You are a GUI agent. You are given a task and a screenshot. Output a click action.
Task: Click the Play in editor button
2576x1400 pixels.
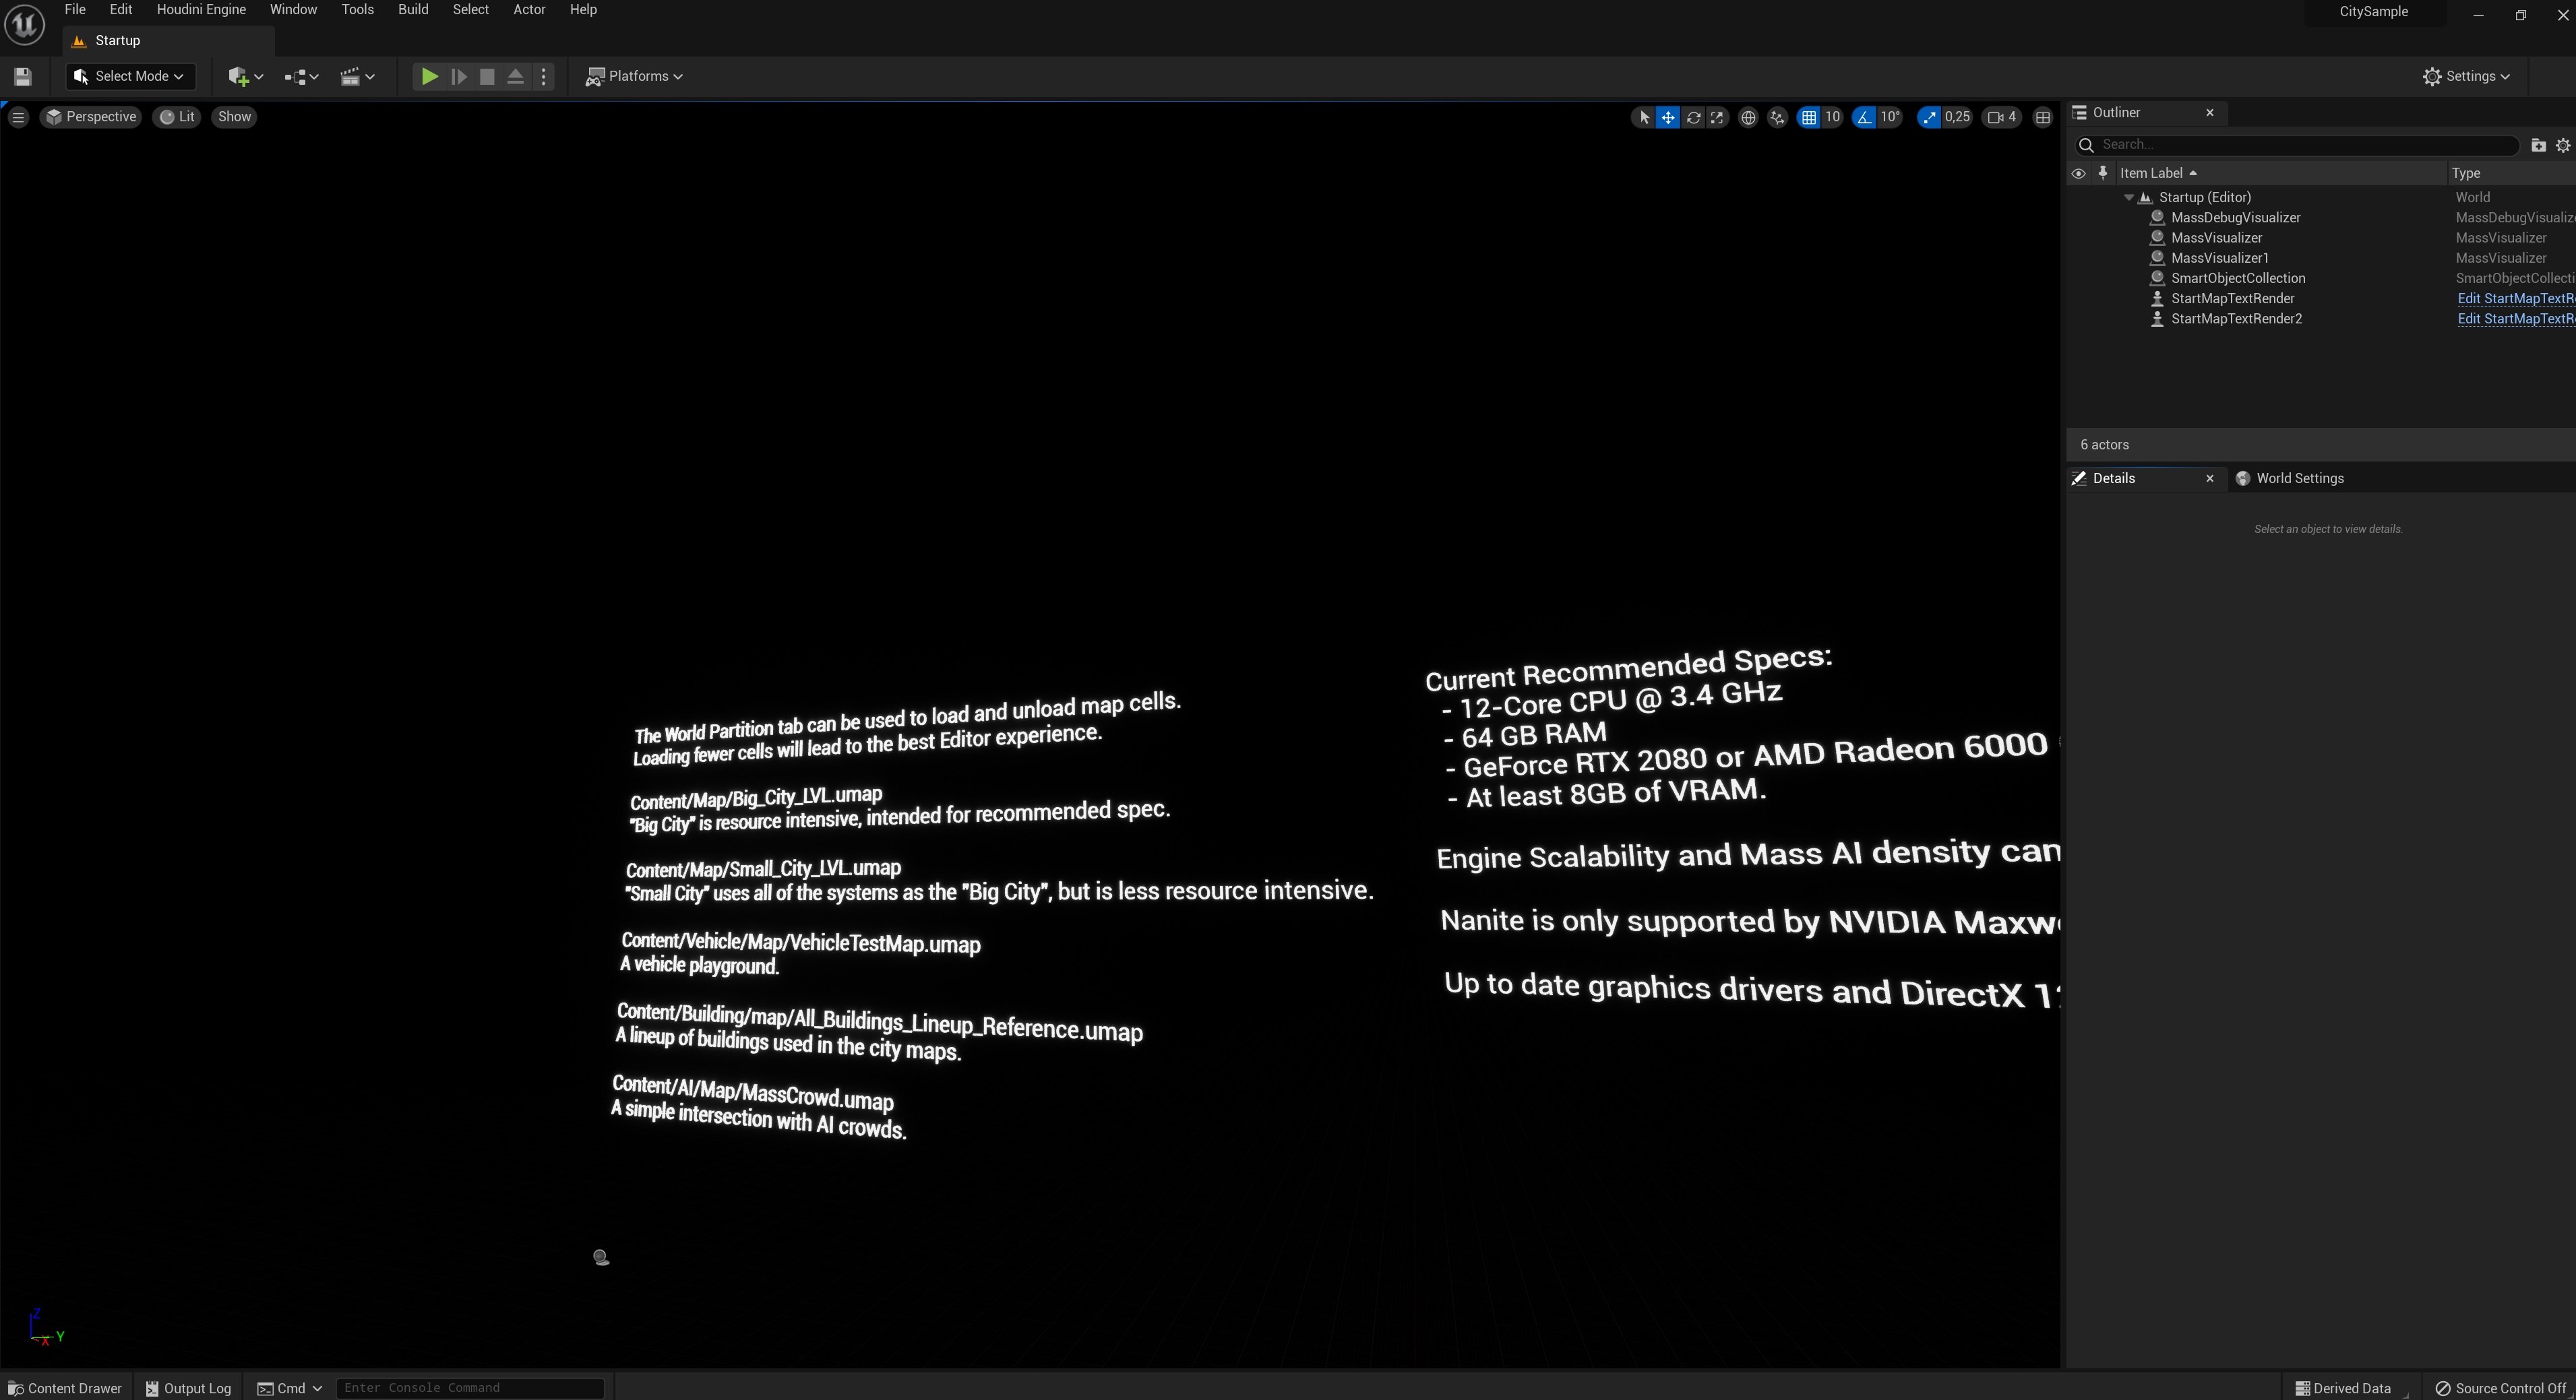429,76
